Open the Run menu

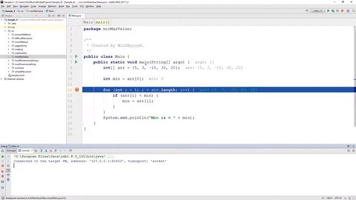point(68,6)
